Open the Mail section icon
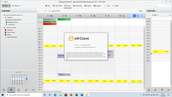This screenshot has width=172, height=97. click(4, 90)
